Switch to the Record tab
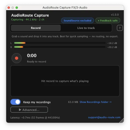The height and width of the screenshot is (130, 130). (x=36, y=28)
